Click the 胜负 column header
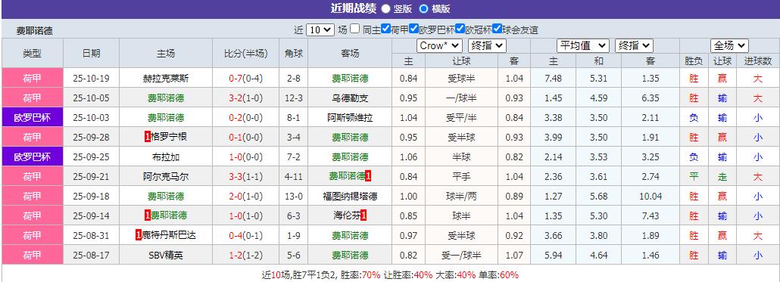The height and width of the screenshot is (282, 780). click(x=694, y=61)
